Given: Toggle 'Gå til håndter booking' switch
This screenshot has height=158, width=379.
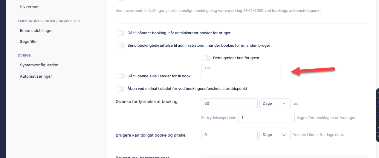Looking at the screenshot, I should pos(120,33).
